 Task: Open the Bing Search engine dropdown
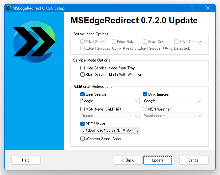110,101
